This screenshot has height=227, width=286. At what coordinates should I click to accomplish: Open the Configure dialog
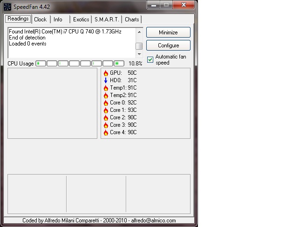pos(168,45)
